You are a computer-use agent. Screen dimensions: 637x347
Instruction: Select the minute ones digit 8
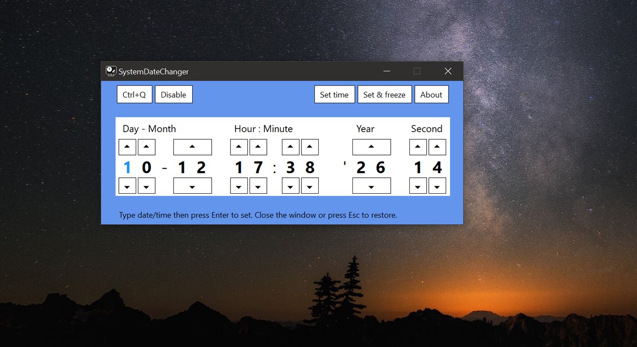(310, 168)
